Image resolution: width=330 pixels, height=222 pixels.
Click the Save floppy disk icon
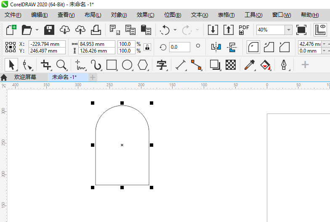click(49, 30)
